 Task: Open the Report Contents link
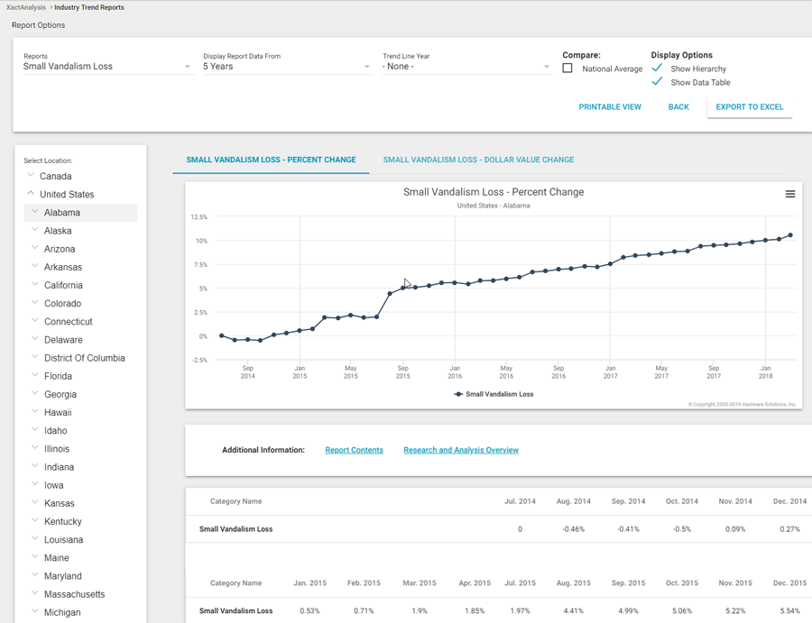(354, 450)
